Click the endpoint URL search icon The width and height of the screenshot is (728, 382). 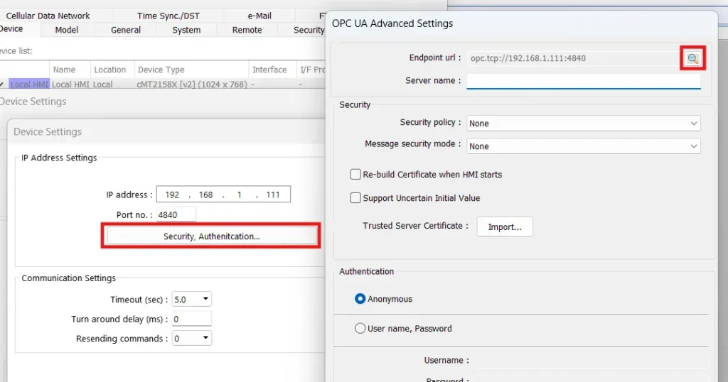692,58
